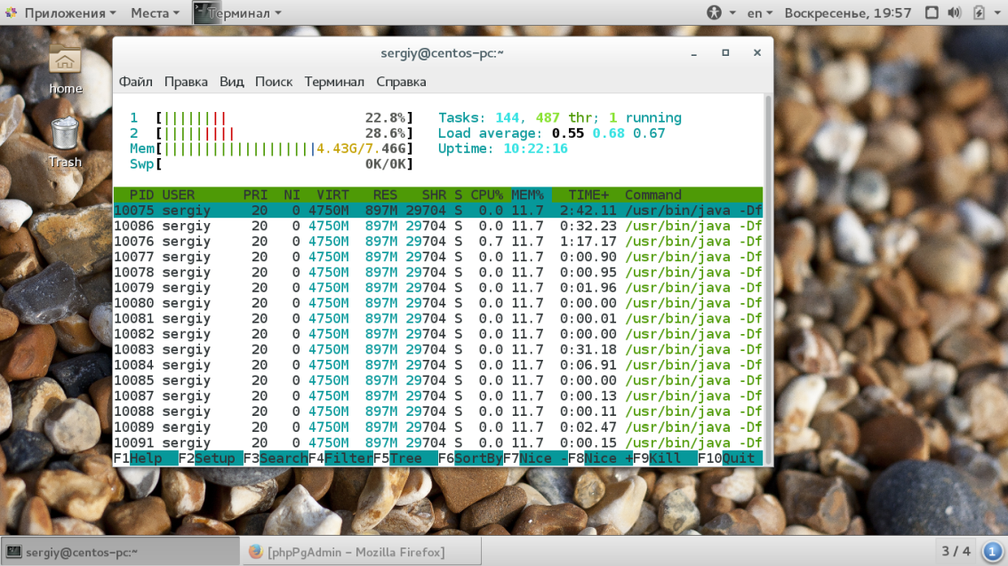
Task: Sort by the CPU% column header
Action: [x=486, y=195]
